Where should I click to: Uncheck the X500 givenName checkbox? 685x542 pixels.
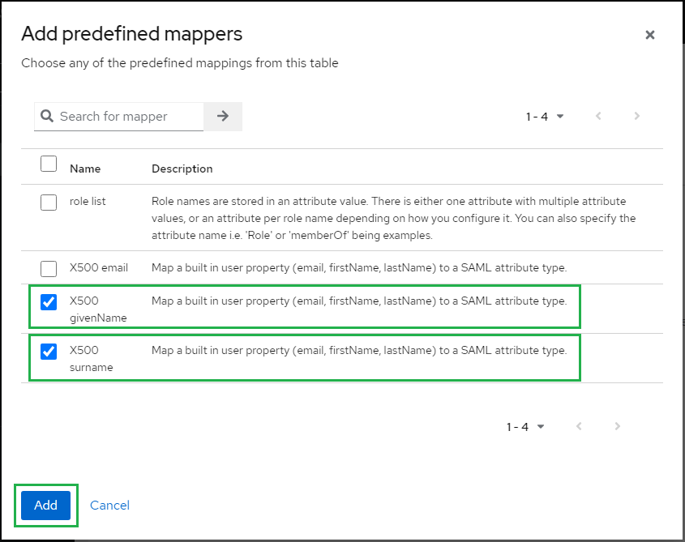point(49,302)
